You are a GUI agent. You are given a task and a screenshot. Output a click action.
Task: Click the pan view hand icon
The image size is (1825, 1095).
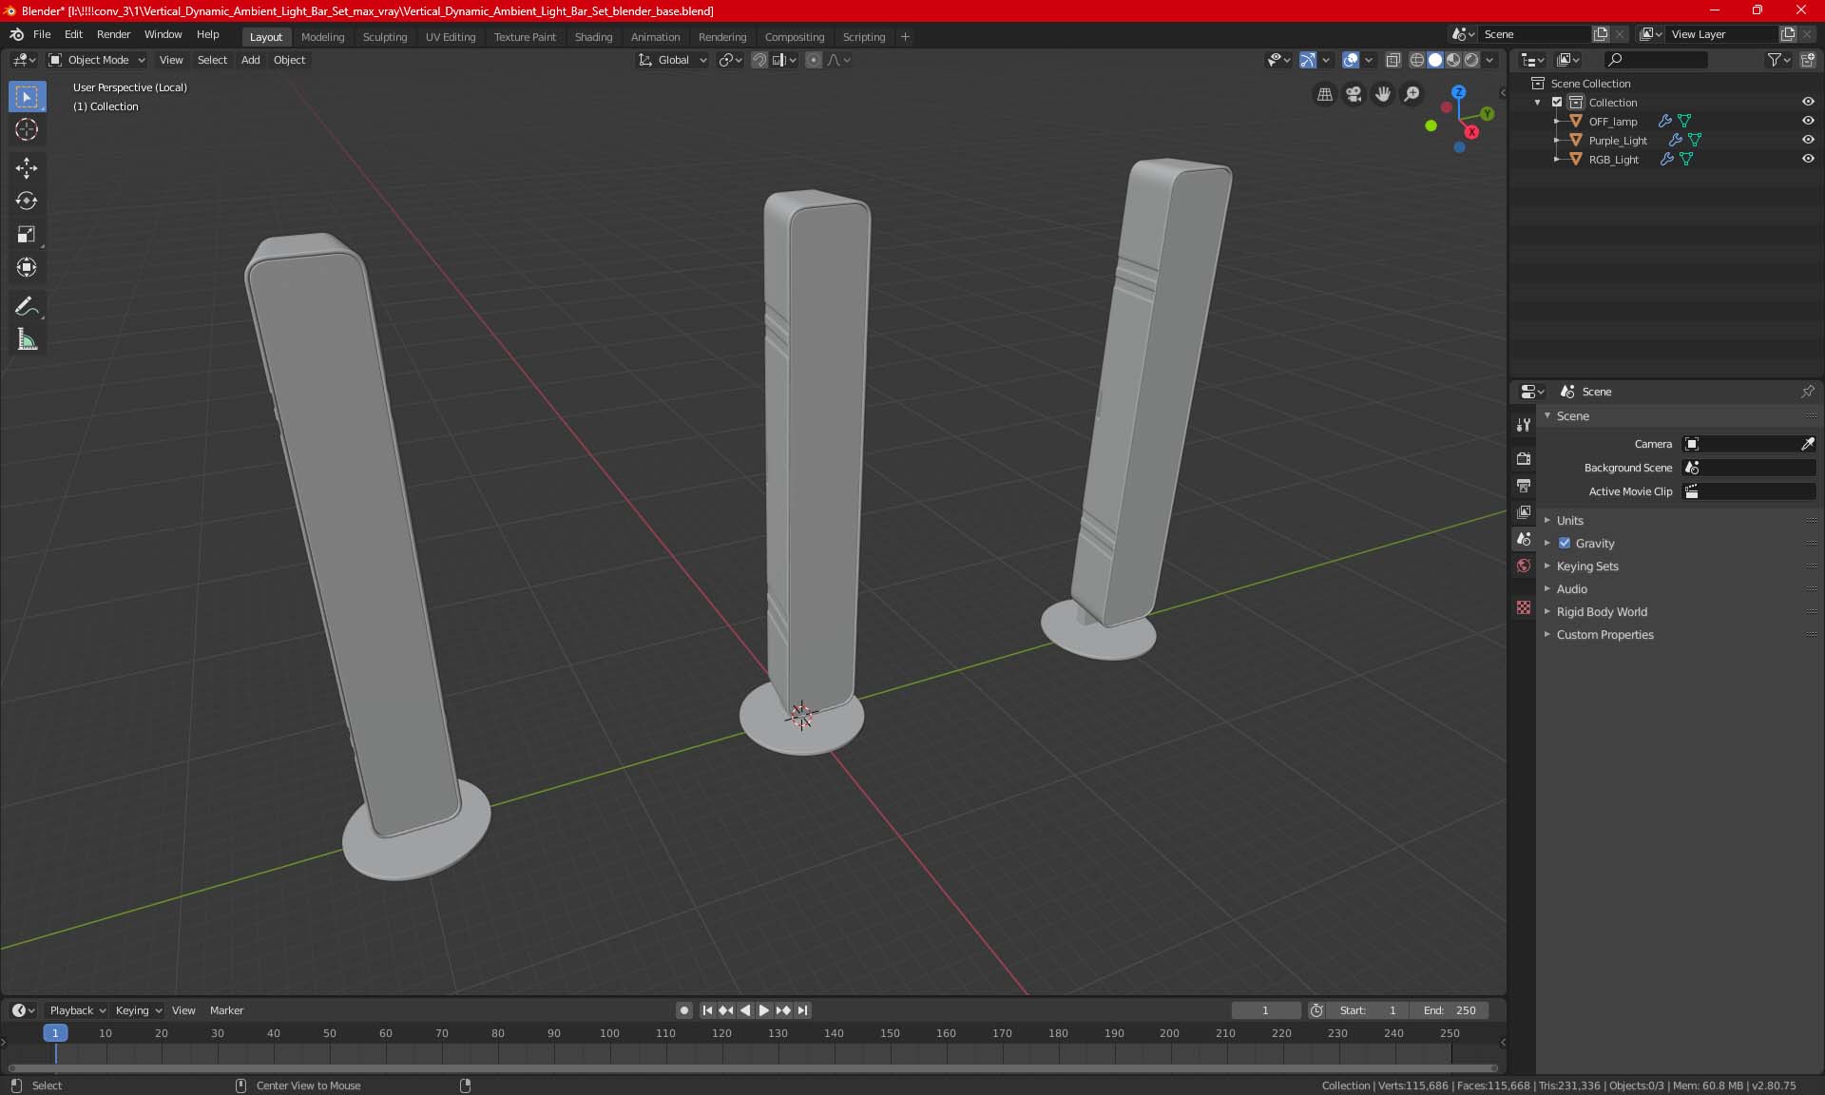pyautogui.click(x=1383, y=94)
